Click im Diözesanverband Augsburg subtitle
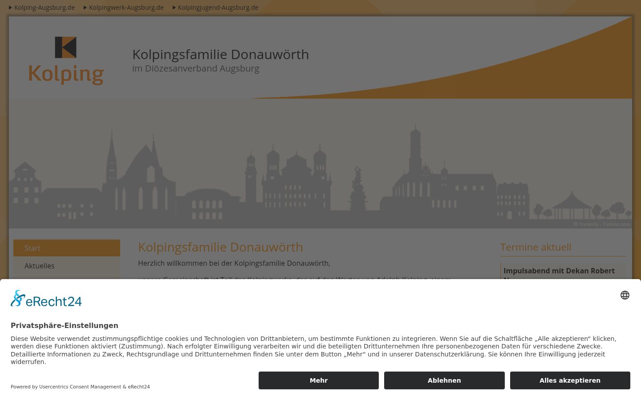Screen dimensions: 641x400 click(x=195, y=68)
